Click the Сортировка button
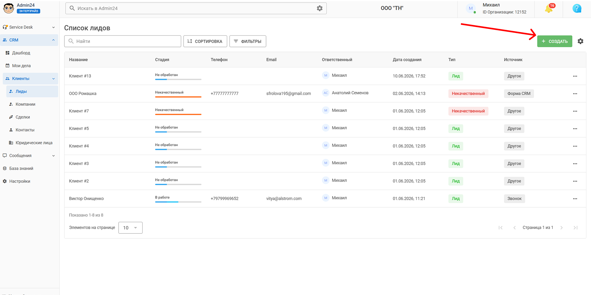 (205, 41)
